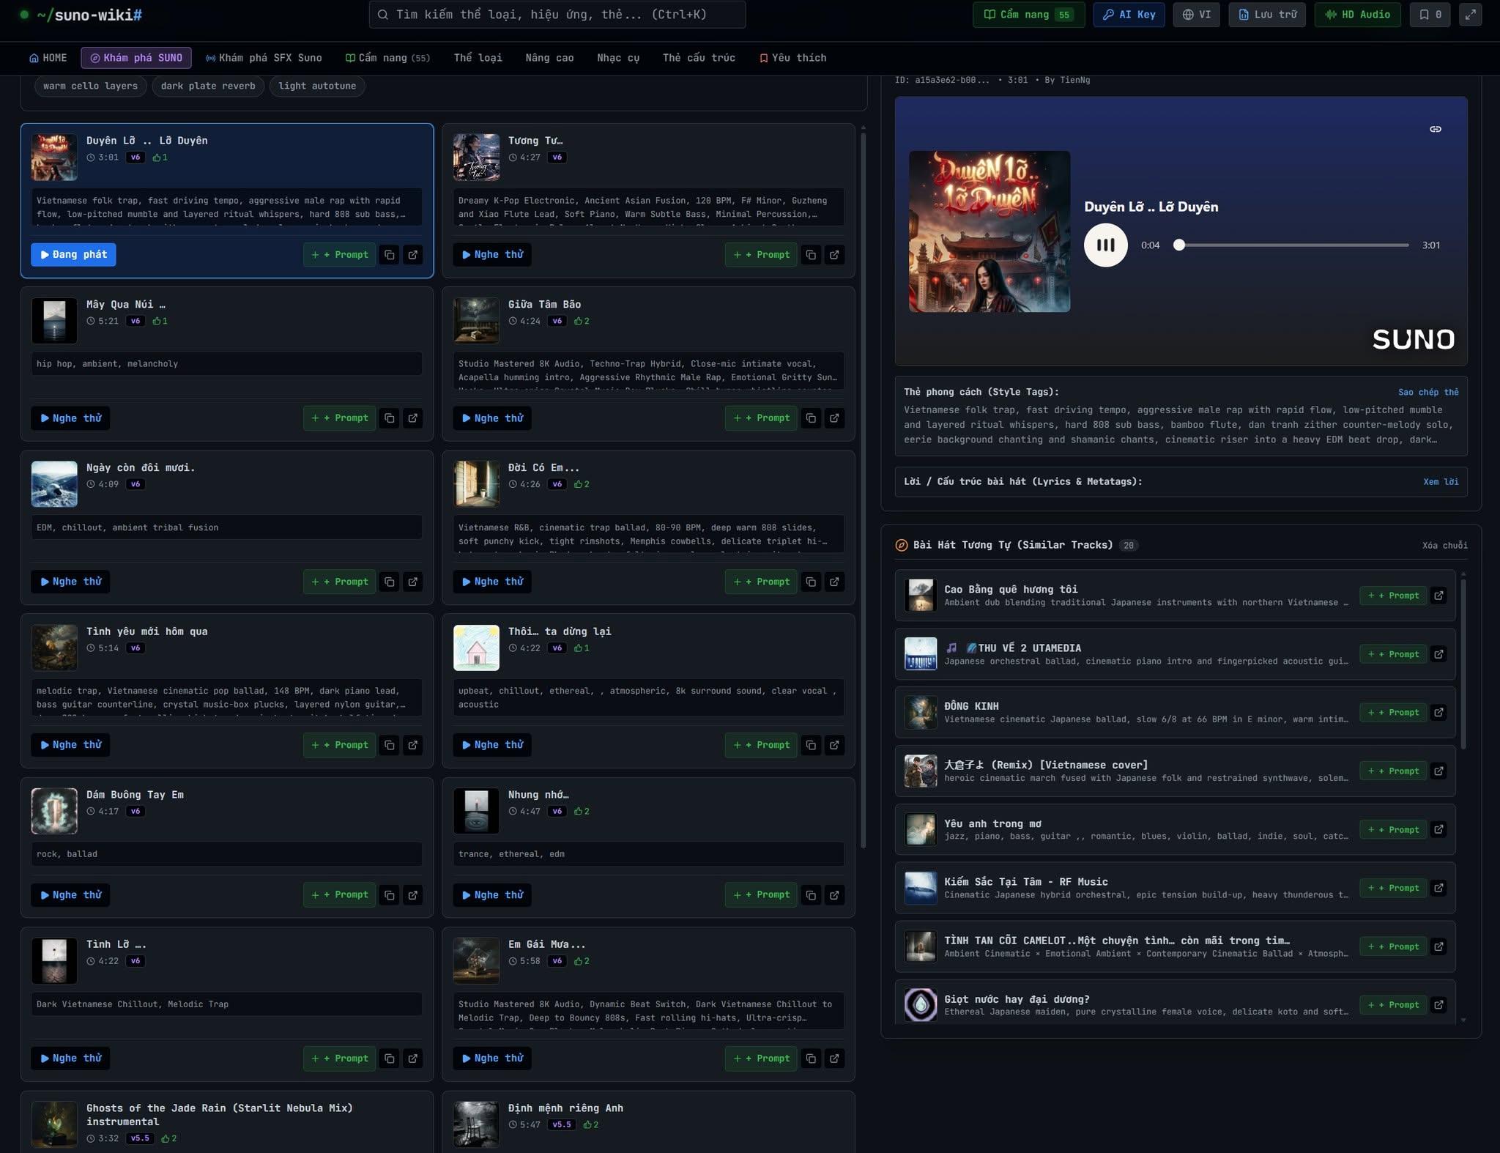The image size is (1500, 1153).
Task: Click Sao chép thẻ link
Action: coord(1428,393)
